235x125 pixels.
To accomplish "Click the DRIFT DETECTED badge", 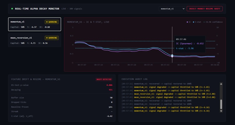I will [104, 79].
